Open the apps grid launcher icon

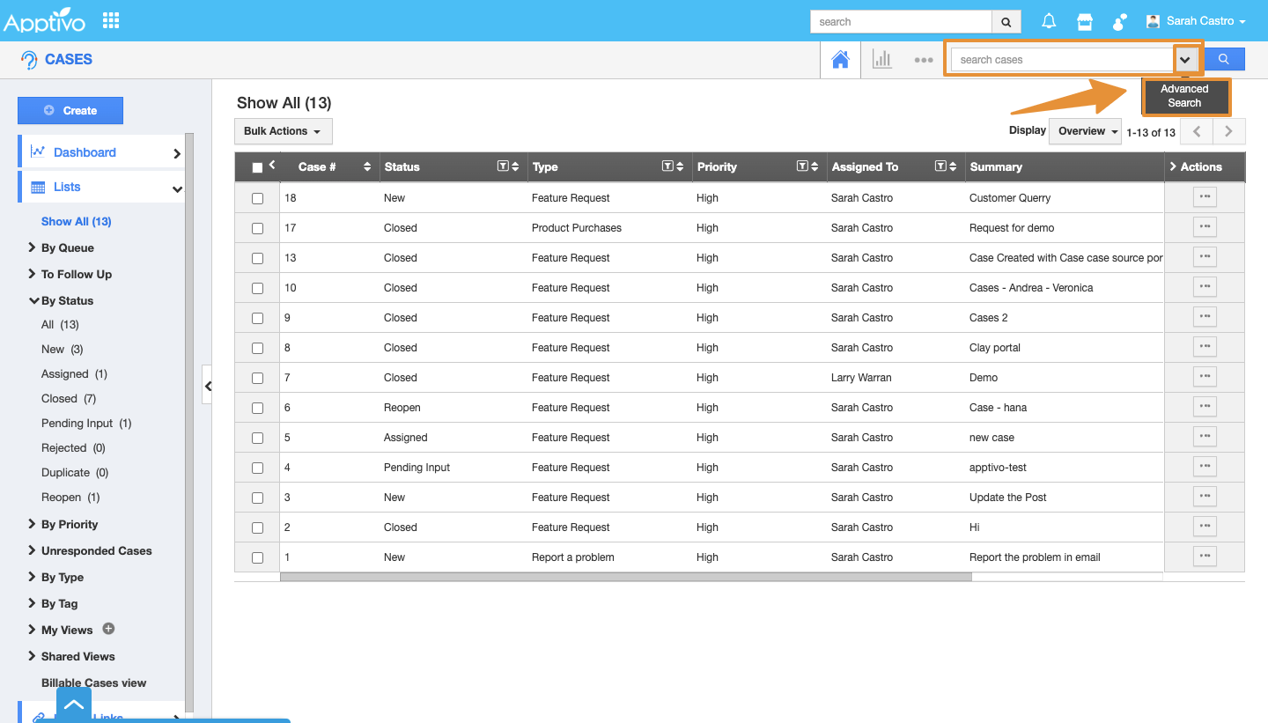pyautogui.click(x=111, y=20)
